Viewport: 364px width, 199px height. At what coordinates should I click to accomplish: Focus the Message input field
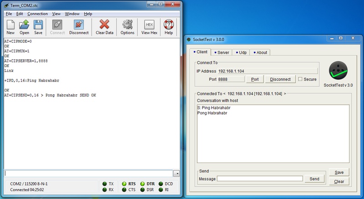[260, 179]
